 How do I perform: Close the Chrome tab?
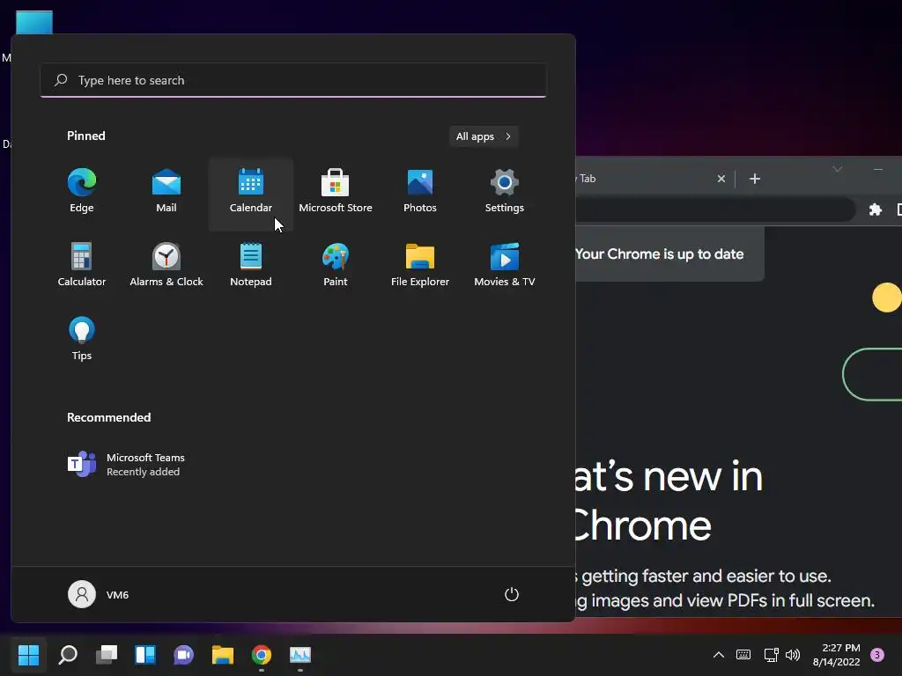(x=721, y=179)
